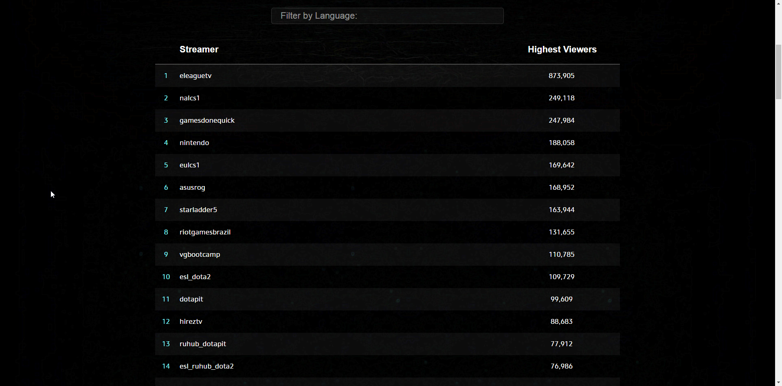This screenshot has width=782, height=386.
Task: Click the Filter by Language input field
Action: [387, 16]
